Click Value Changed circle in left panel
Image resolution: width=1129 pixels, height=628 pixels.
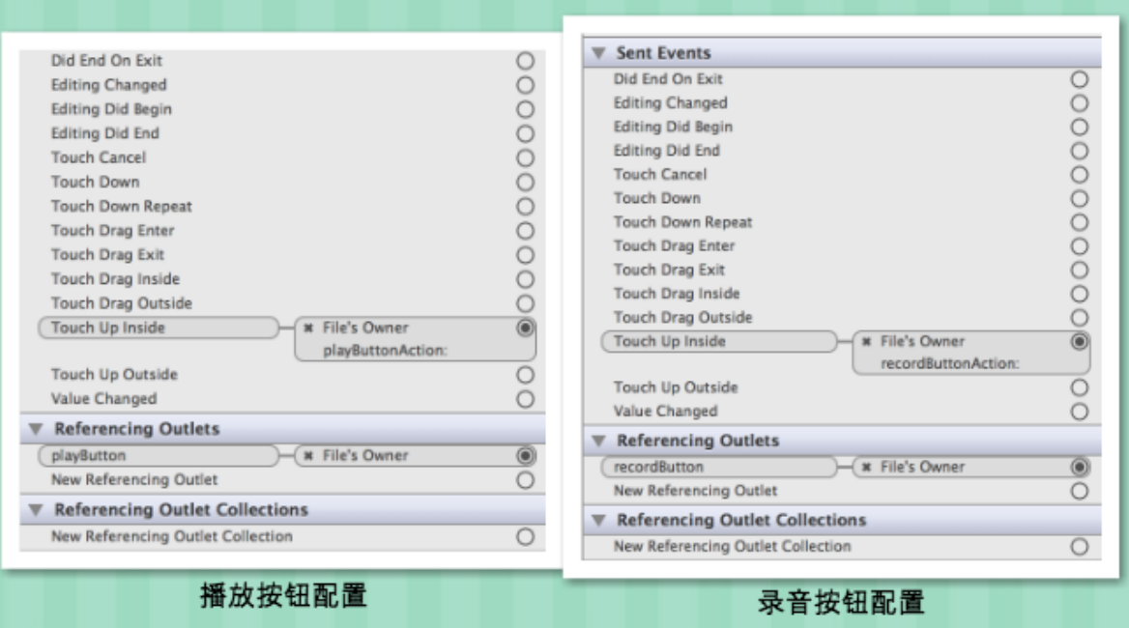point(525,399)
